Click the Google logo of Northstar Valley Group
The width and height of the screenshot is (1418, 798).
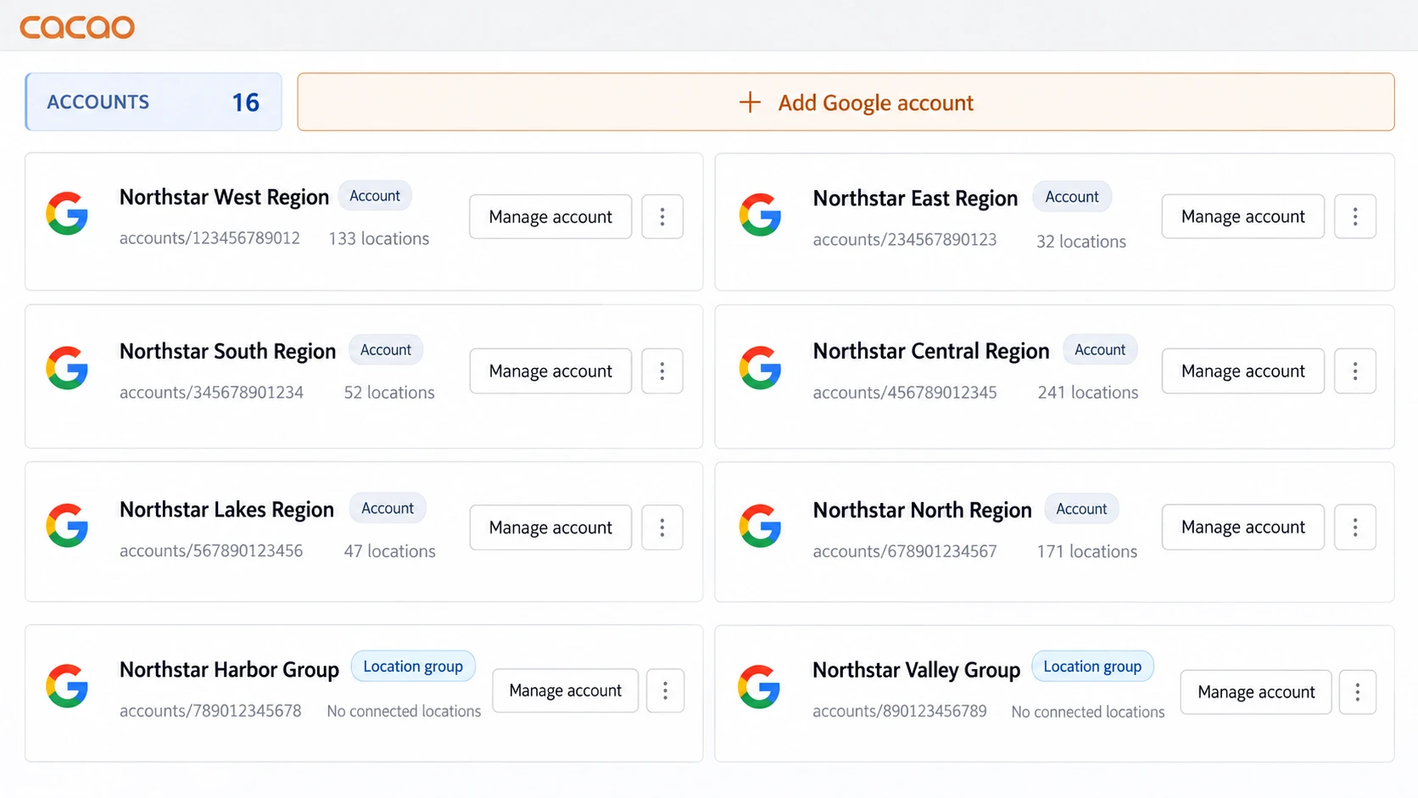click(759, 687)
